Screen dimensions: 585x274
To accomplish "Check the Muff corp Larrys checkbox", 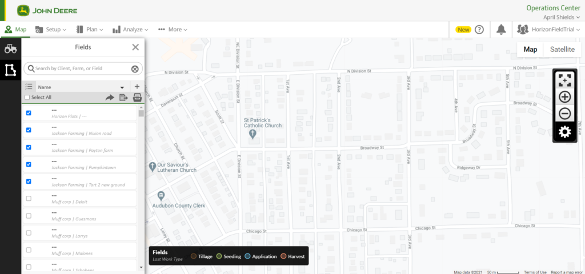I will pyautogui.click(x=29, y=233).
